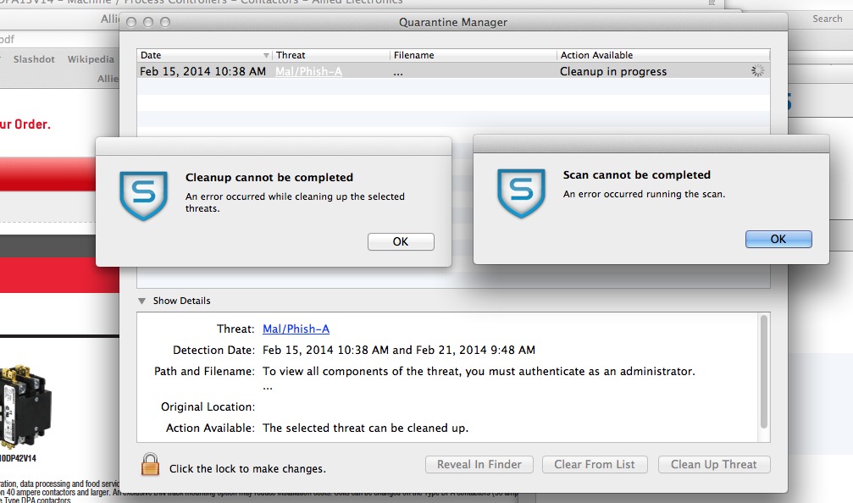The height and width of the screenshot is (503, 853).
Task: Click the details pane vertical scrollbar
Action: tap(763, 373)
